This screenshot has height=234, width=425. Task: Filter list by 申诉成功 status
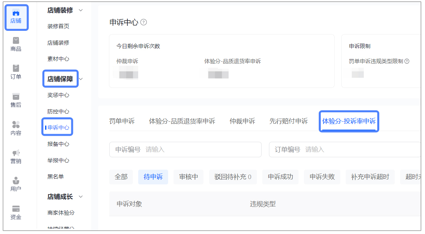(280, 177)
